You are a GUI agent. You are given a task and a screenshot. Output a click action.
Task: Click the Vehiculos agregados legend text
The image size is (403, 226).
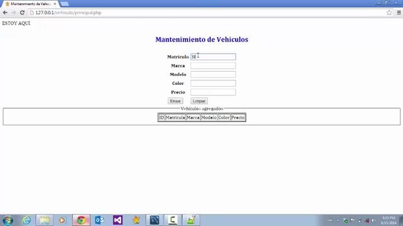click(201, 109)
